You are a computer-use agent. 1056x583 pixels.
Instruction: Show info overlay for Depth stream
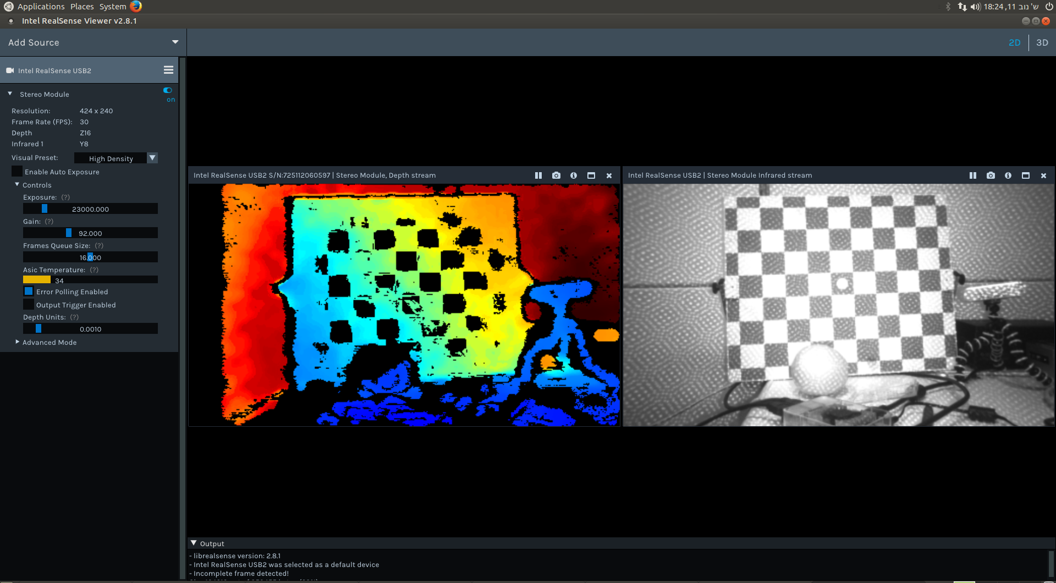(574, 175)
